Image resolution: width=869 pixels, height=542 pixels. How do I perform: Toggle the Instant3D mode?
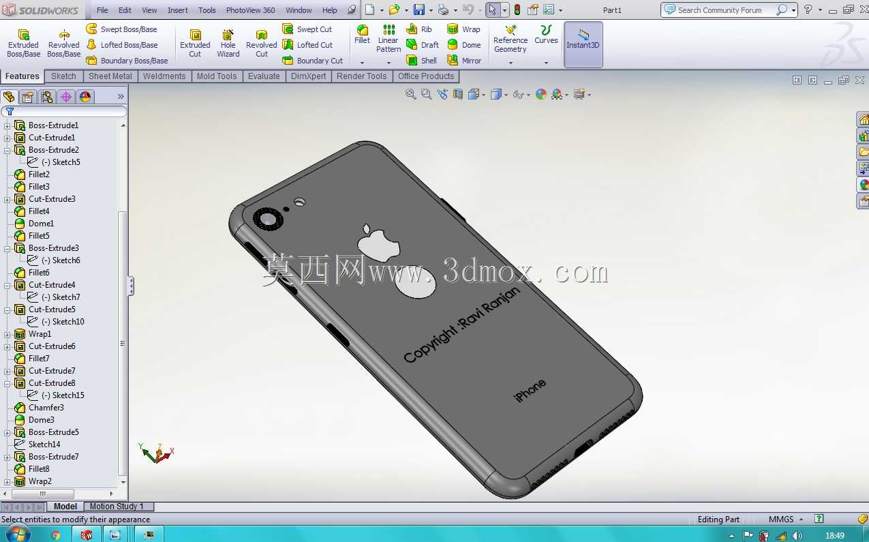583,44
